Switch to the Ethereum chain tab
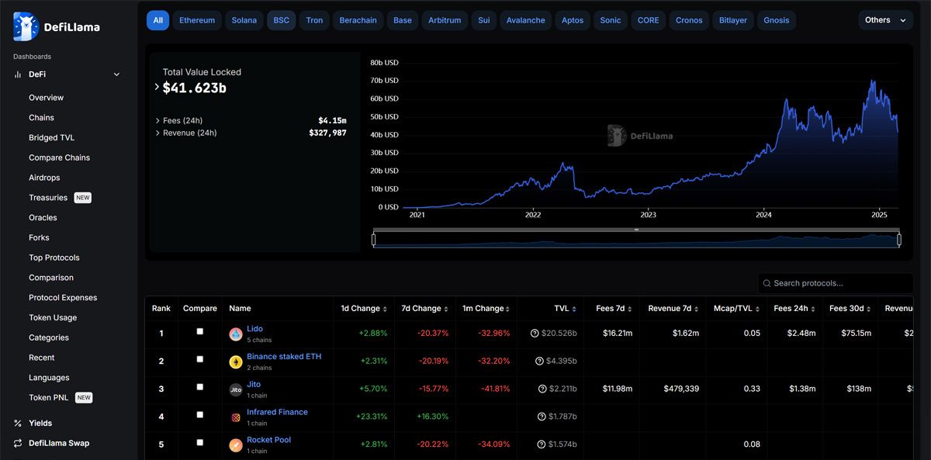The height and width of the screenshot is (460, 931). pyautogui.click(x=197, y=20)
